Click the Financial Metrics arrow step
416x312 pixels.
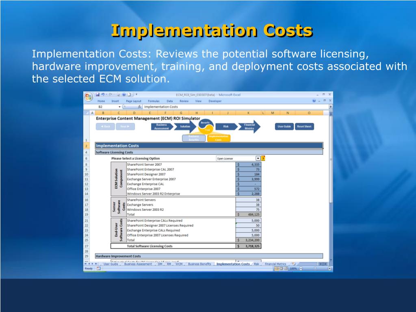click(x=249, y=127)
